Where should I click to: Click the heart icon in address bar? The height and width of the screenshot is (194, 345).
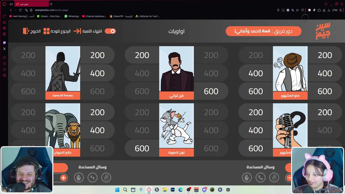pos(302,10)
